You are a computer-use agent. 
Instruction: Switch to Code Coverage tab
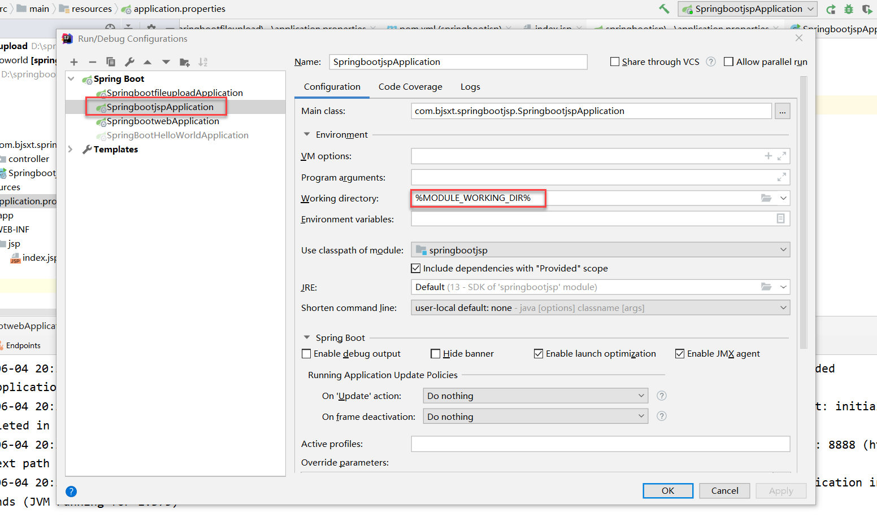click(410, 87)
